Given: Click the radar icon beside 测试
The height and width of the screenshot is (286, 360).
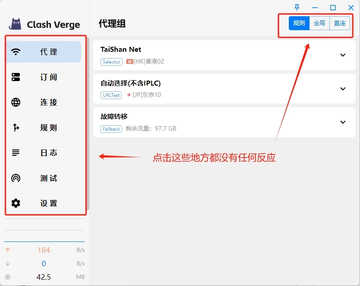Looking at the screenshot, I should click(x=16, y=178).
